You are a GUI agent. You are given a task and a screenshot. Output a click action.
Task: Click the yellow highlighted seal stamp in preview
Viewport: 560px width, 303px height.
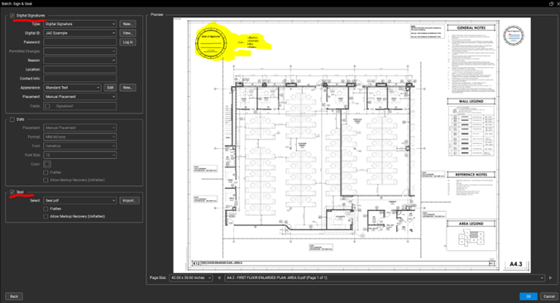point(211,43)
